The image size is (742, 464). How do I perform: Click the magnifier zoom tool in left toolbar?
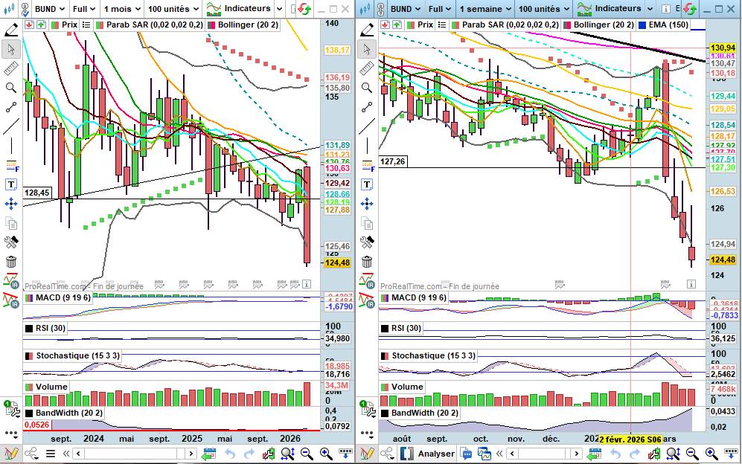[x=11, y=88]
